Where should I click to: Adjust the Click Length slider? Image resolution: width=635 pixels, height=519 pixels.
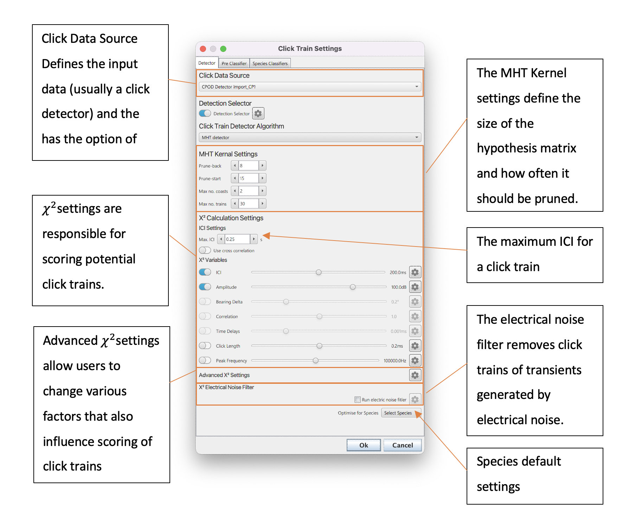click(x=319, y=346)
